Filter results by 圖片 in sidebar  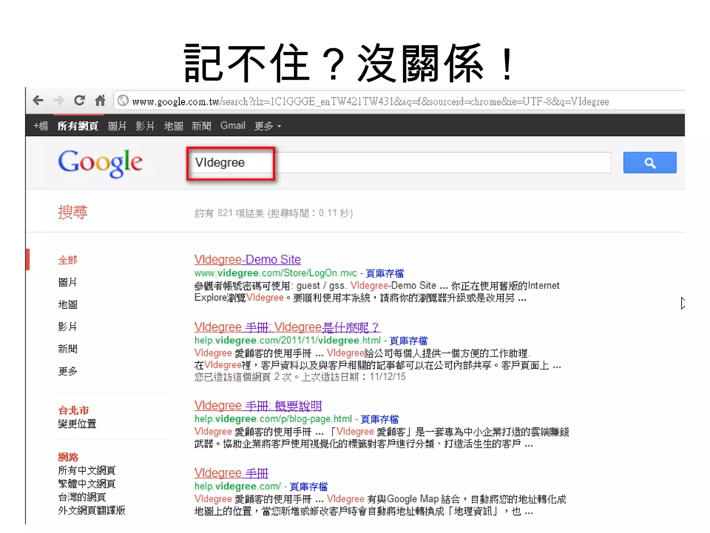[x=68, y=282]
